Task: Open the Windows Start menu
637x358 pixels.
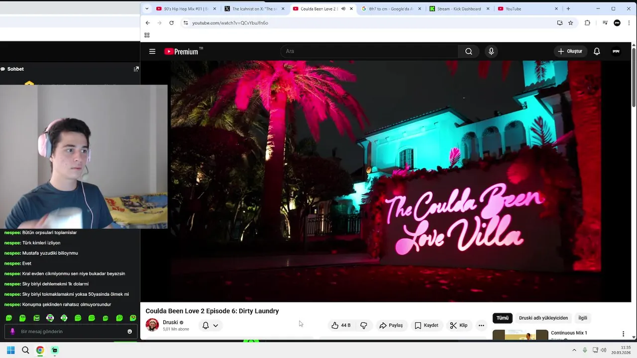Action: 10,350
